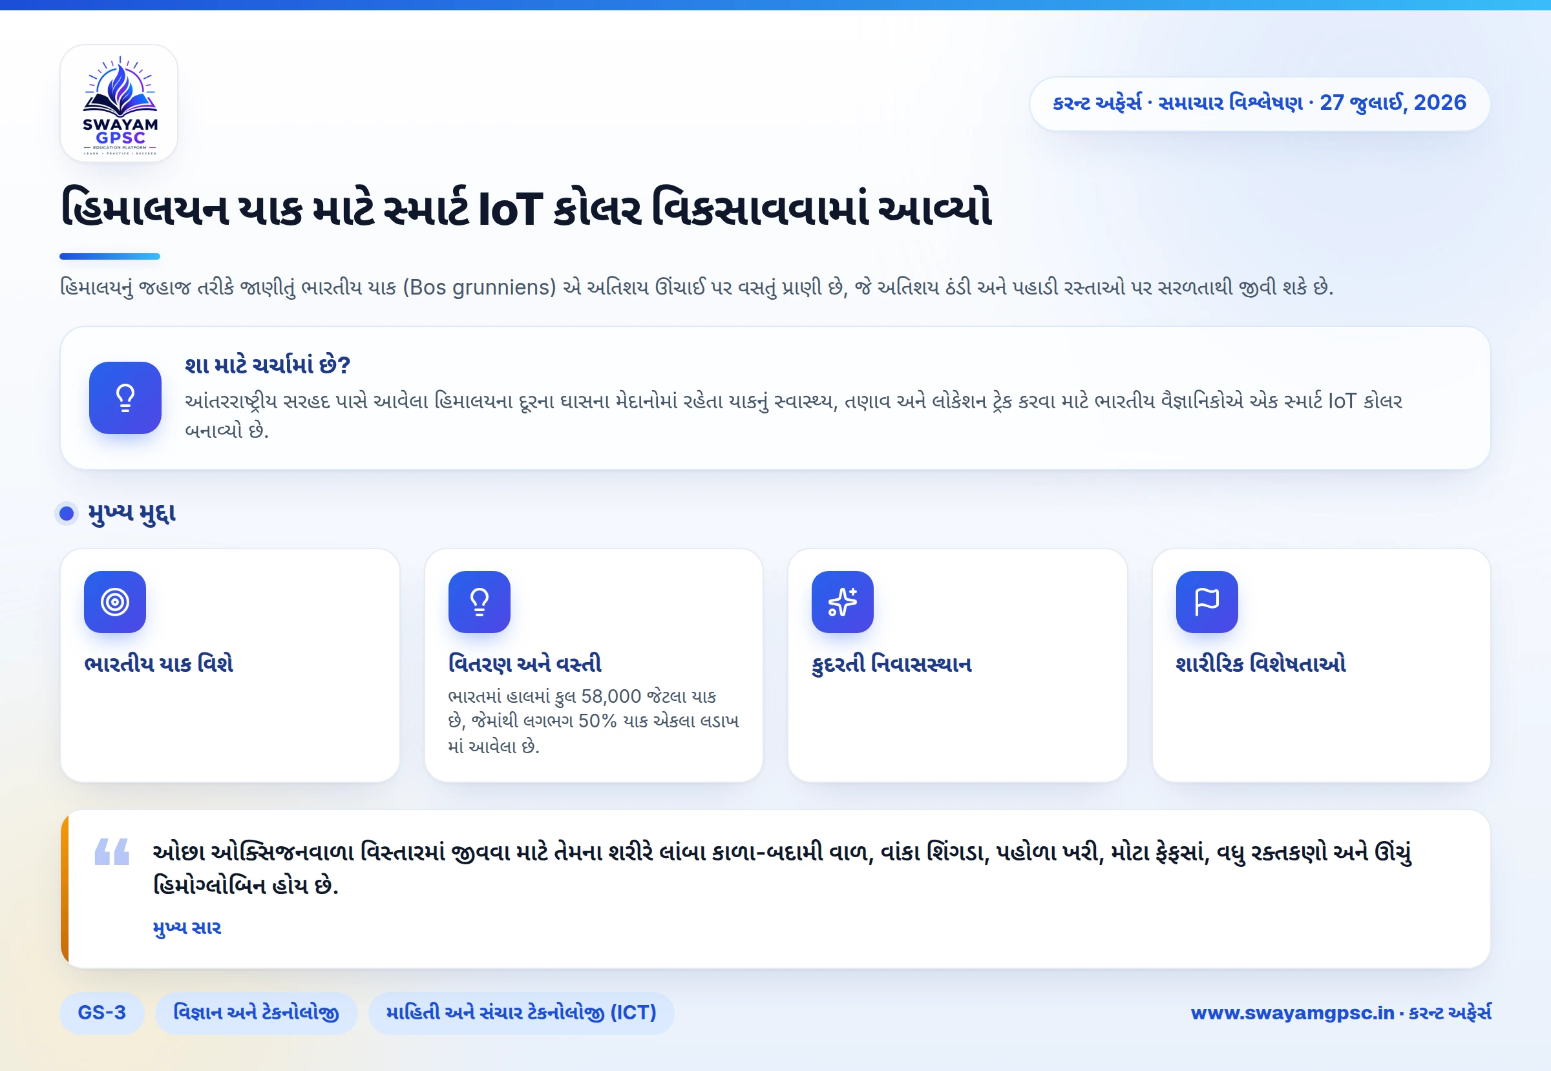Image resolution: width=1551 pixels, height=1071 pixels.
Task: Click the target icon above ભારતીય યાક વિશે
Action: (115, 602)
